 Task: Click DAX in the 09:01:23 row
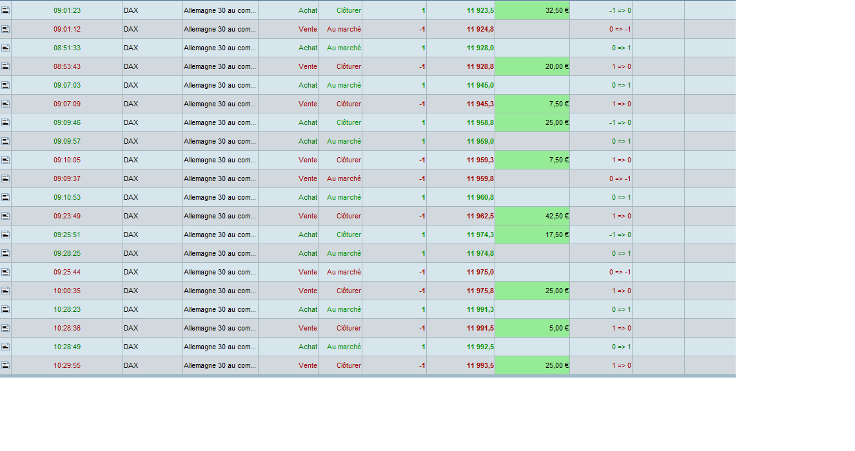click(131, 10)
